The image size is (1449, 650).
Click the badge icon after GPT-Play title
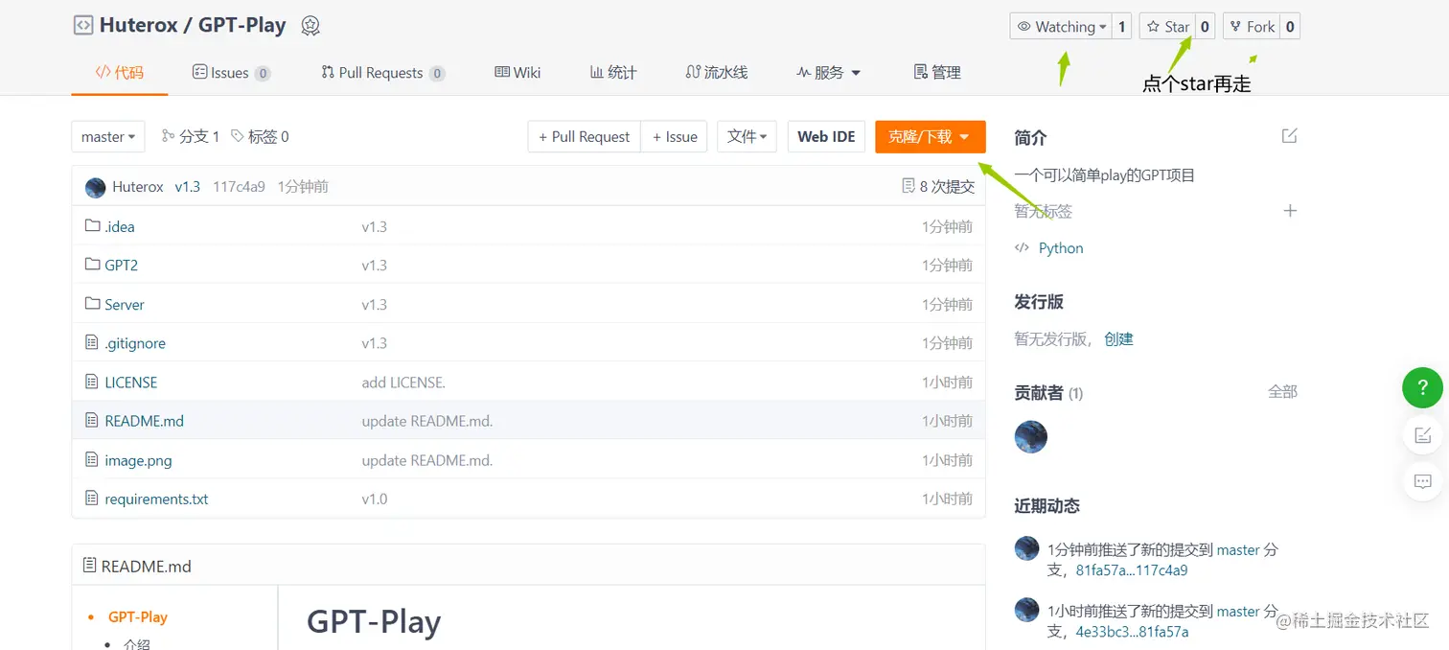[x=310, y=26]
